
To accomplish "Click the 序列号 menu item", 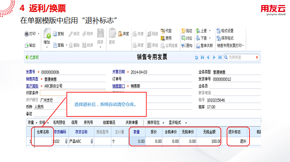I will [x=89, y=123].
